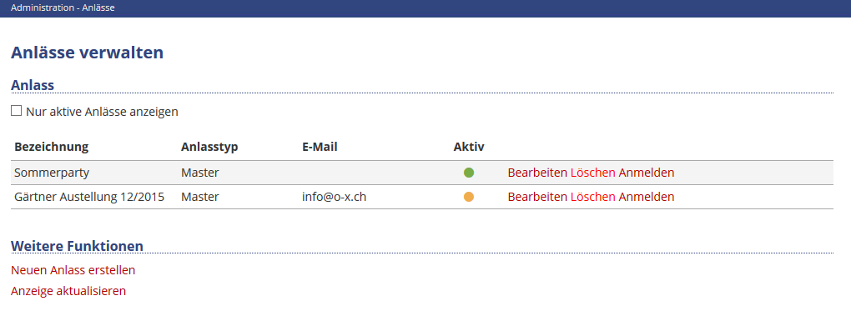
Task: Click orange status dot for Gärtner Austellung
Action: tap(469, 197)
